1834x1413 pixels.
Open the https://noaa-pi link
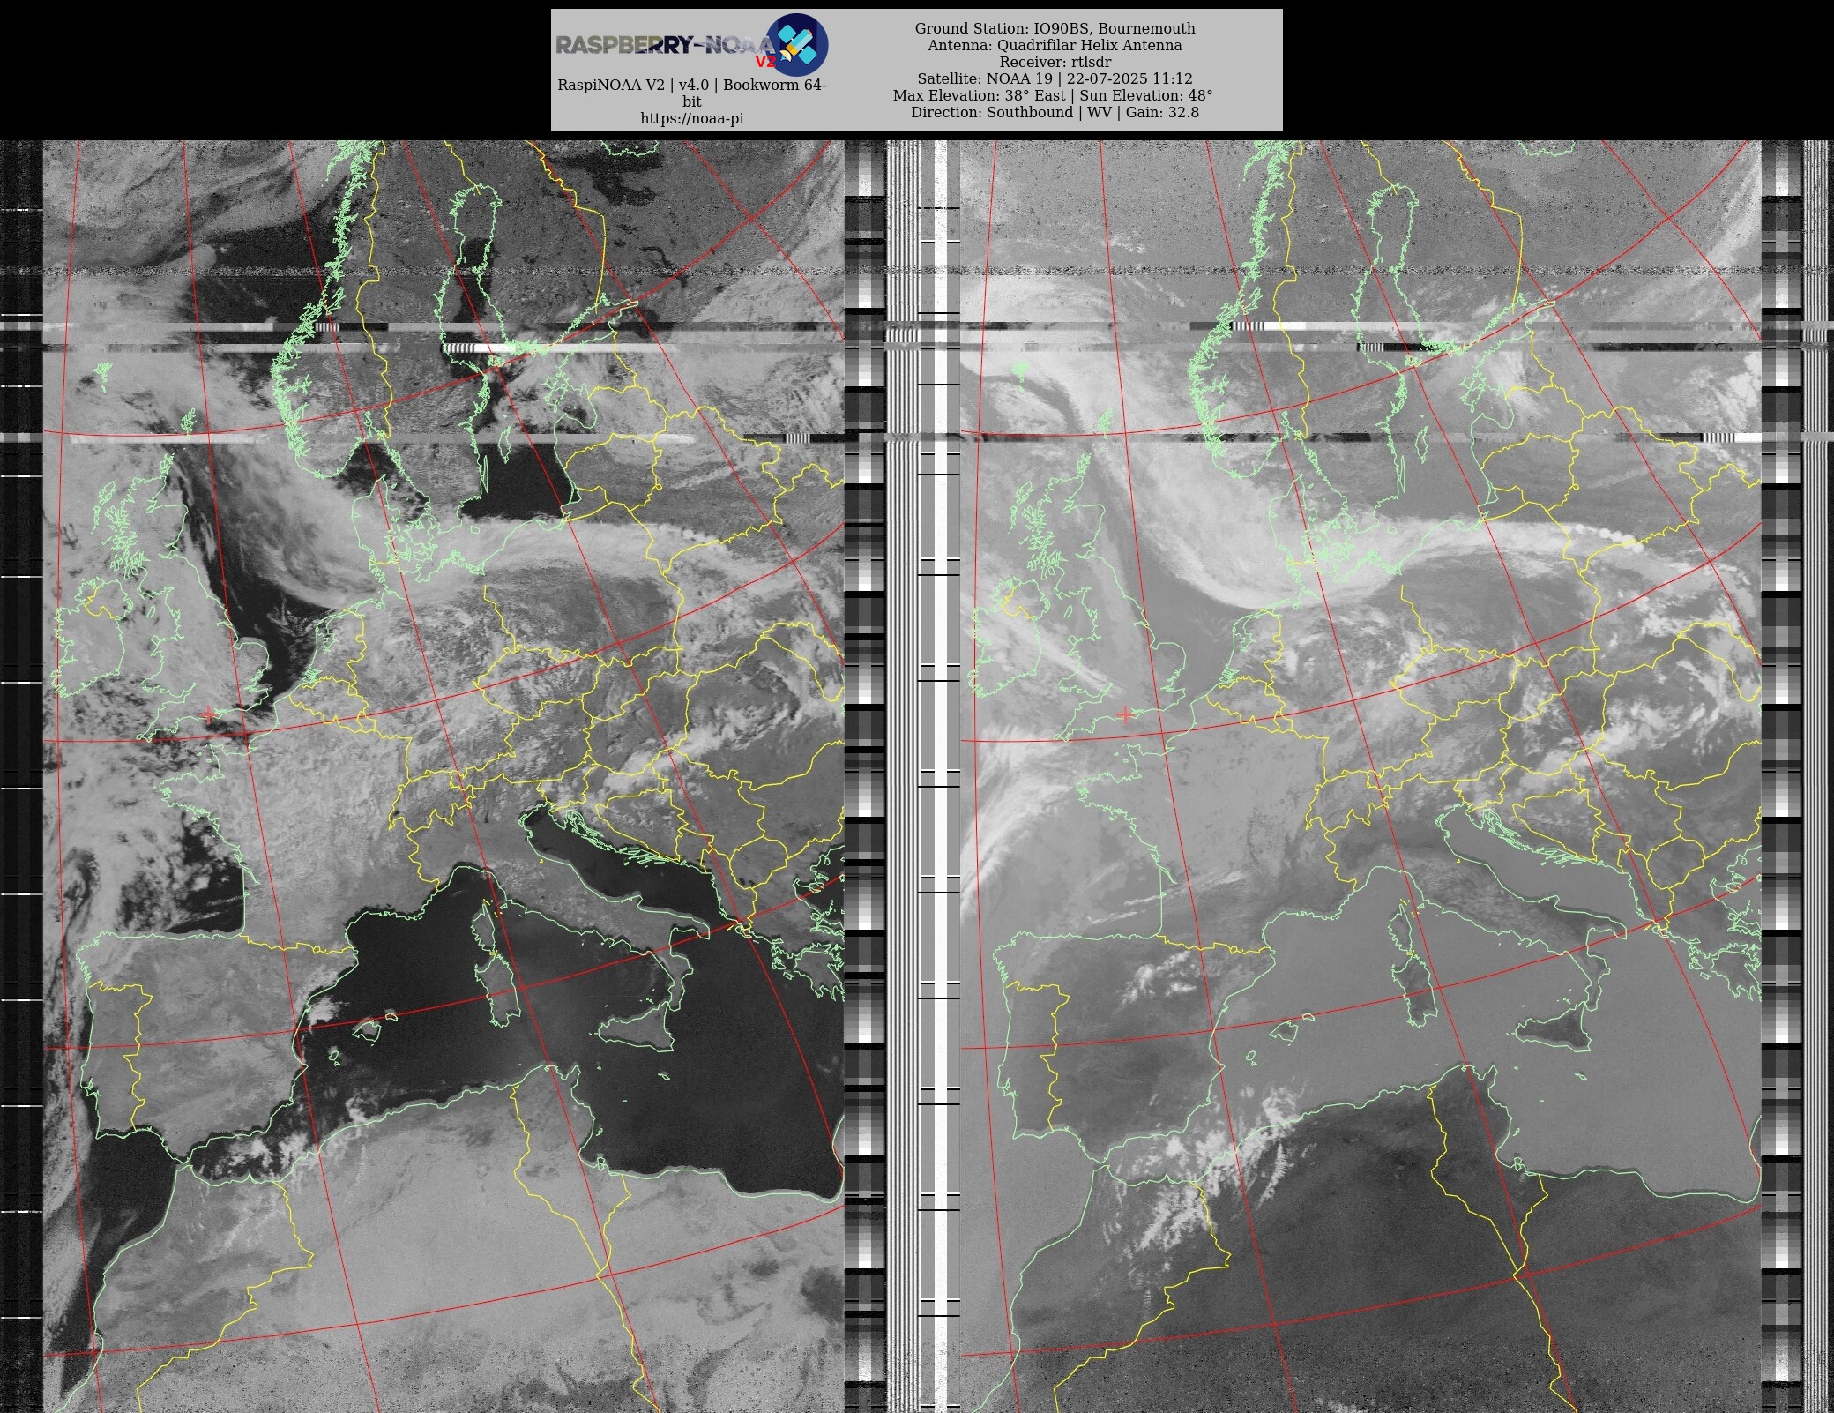pyautogui.click(x=692, y=119)
